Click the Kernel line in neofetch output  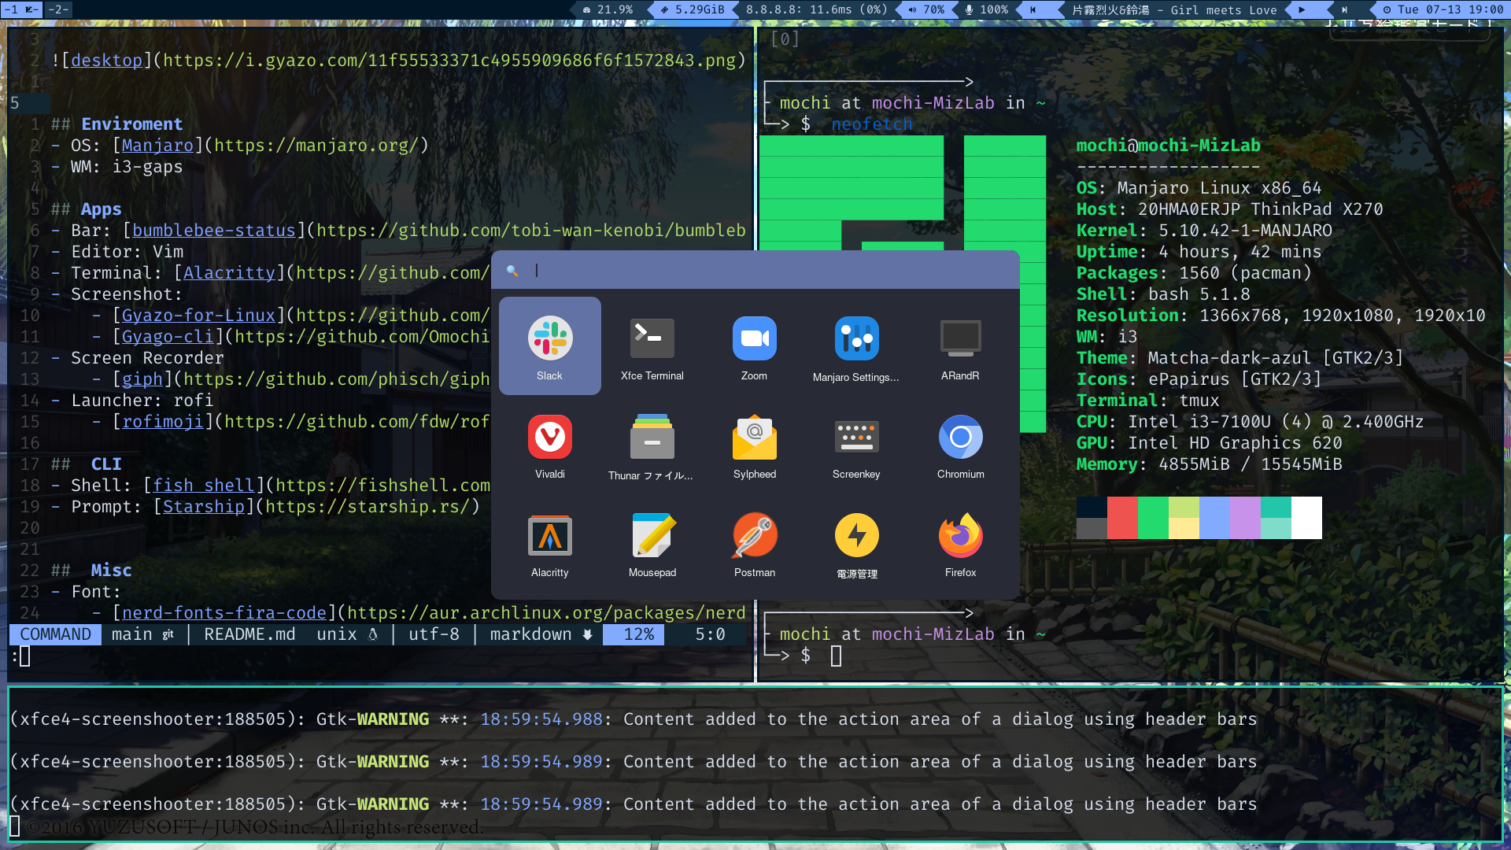1204,231
